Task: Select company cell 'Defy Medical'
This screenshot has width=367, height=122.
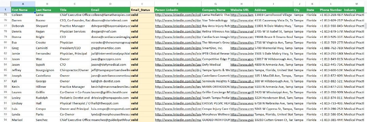Action: (215, 65)
